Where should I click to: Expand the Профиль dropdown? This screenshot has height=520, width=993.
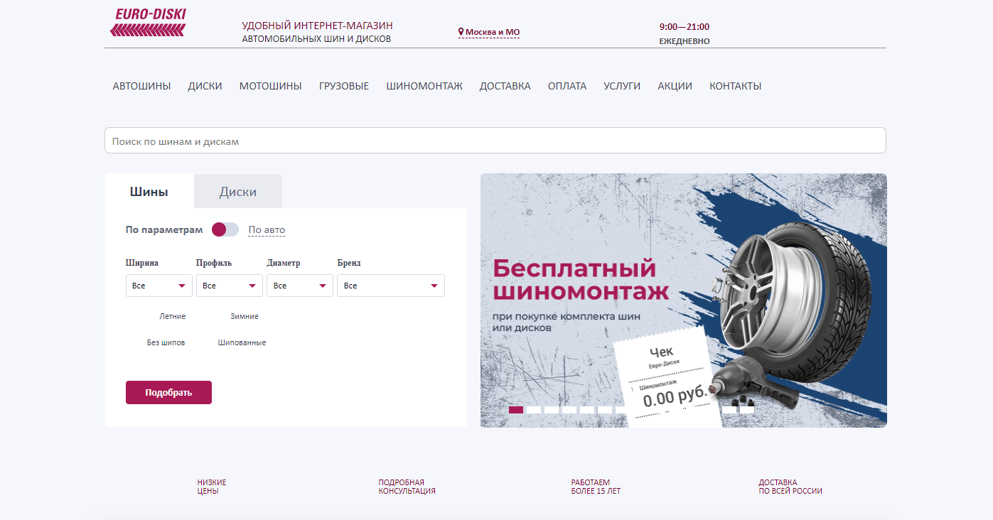(230, 286)
